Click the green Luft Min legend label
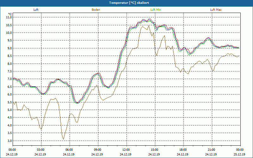 tap(156, 10)
